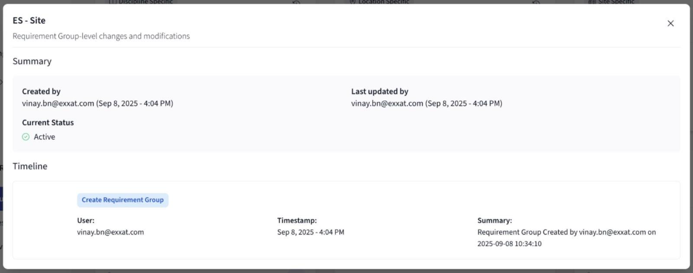Screen dimensions: 693x273
Task: Click the Last updated by label
Action: pyautogui.click(x=379, y=92)
